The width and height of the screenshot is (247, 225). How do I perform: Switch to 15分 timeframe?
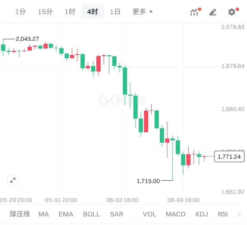pyautogui.click(x=45, y=12)
